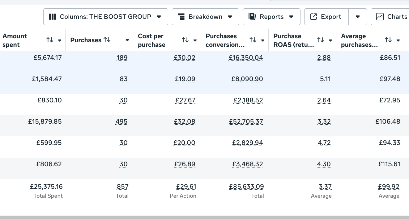
Task: Open the Reports dropdown menu
Action: coord(272,17)
